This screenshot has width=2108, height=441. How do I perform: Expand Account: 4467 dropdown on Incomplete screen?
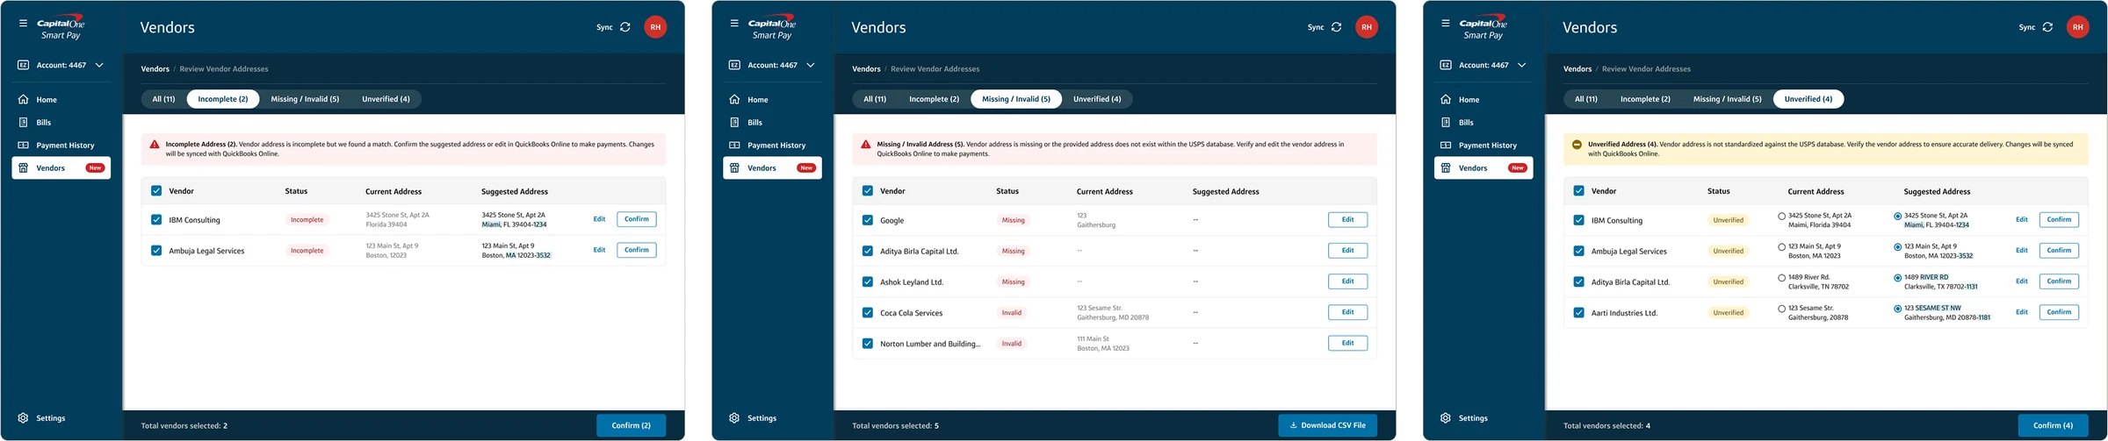(99, 65)
